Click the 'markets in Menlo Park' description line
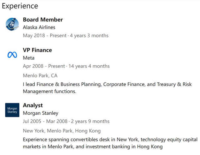Image resolution: width=200 pixels, height=155 pixels. (93, 147)
